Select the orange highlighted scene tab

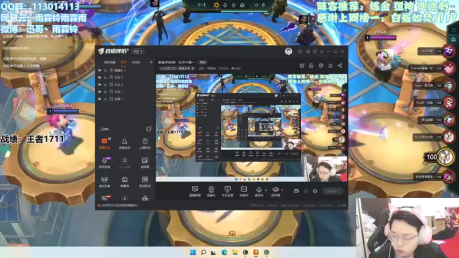point(123,62)
